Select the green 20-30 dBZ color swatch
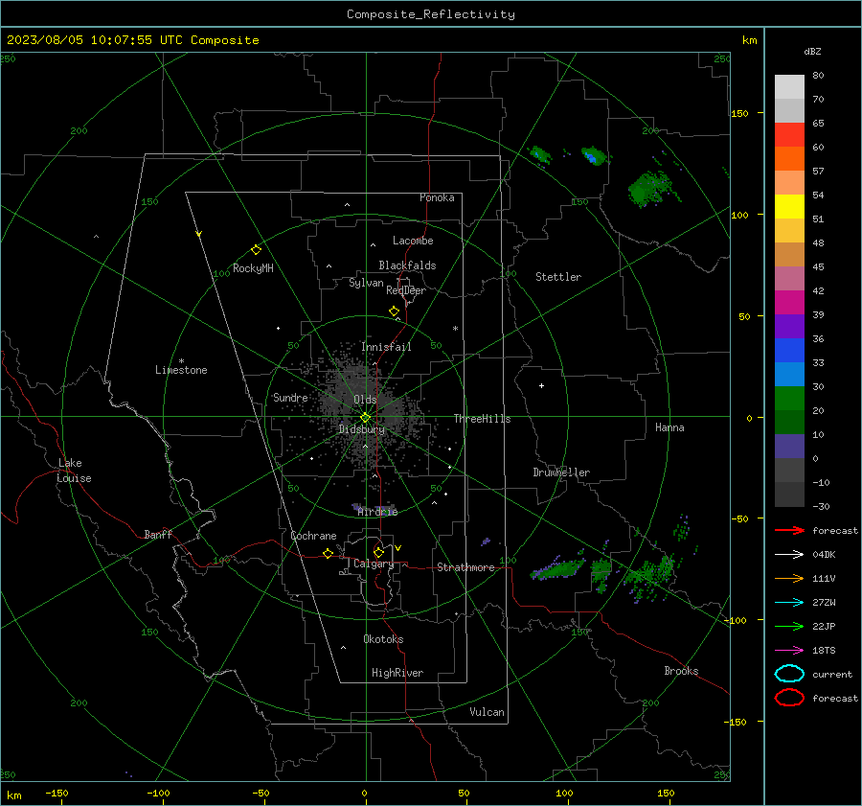 pos(789,399)
